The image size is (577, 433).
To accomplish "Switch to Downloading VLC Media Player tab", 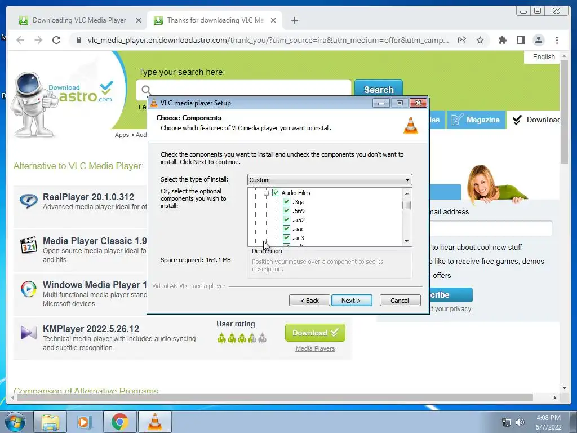I will 79,20.
